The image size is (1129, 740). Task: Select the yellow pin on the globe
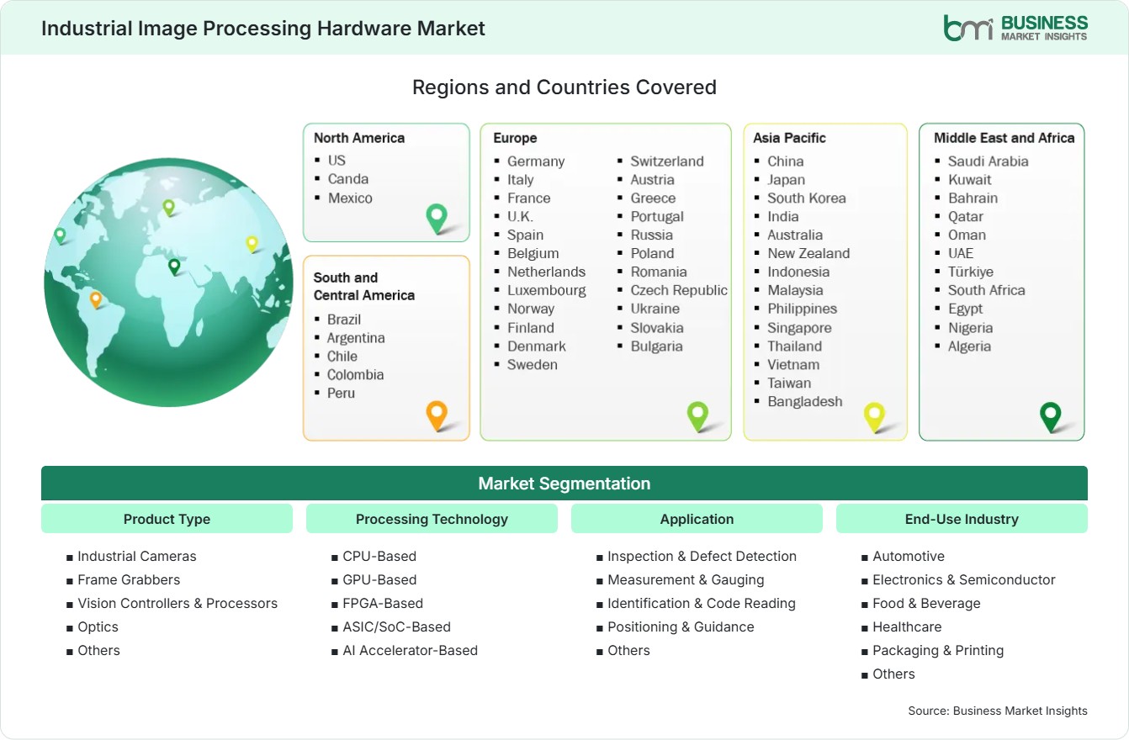click(x=252, y=244)
